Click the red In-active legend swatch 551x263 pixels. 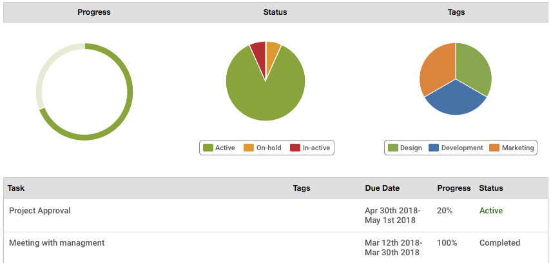pyautogui.click(x=295, y=148)
